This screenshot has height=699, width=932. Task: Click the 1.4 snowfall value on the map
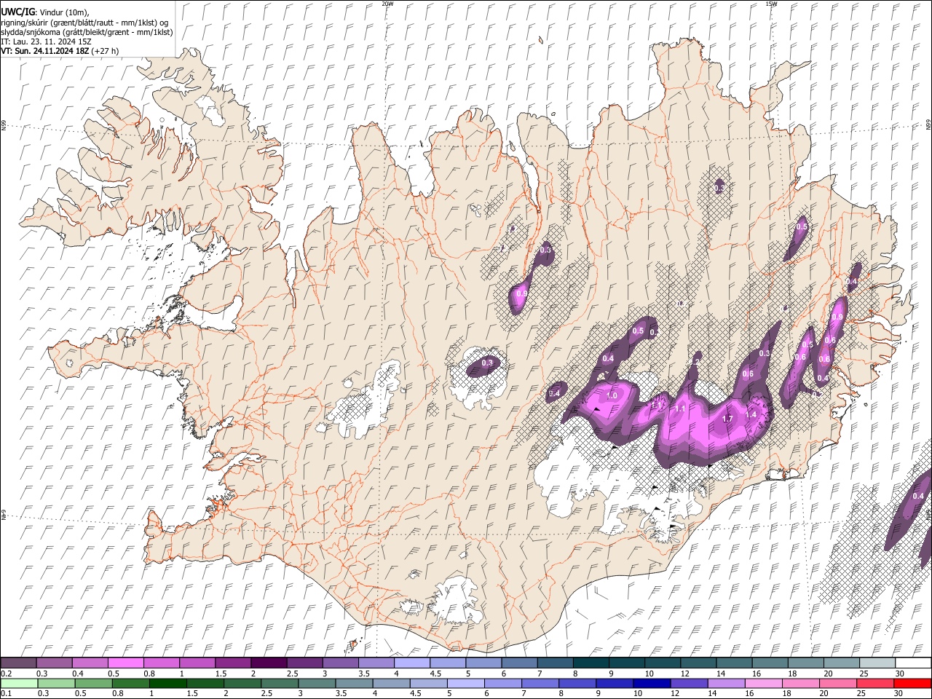[x=751, y=414]
